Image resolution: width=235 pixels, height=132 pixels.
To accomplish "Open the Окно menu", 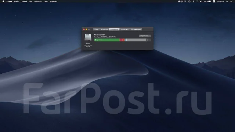I will [46, 1].
